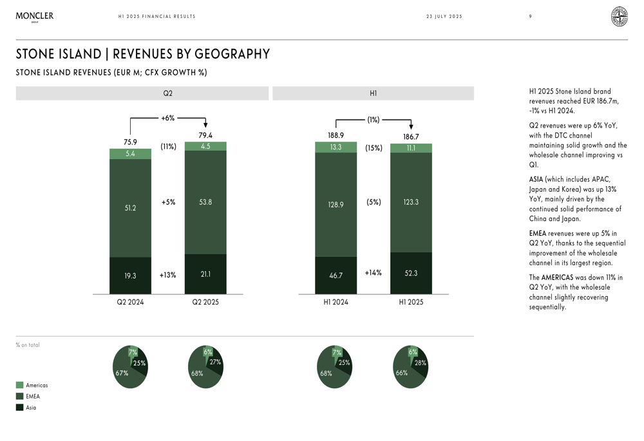Viewport: 644px width, 441px height.
Task: Click the paragraph starting 'ASIA (which includes APAC'
Action: click(575, 199)
